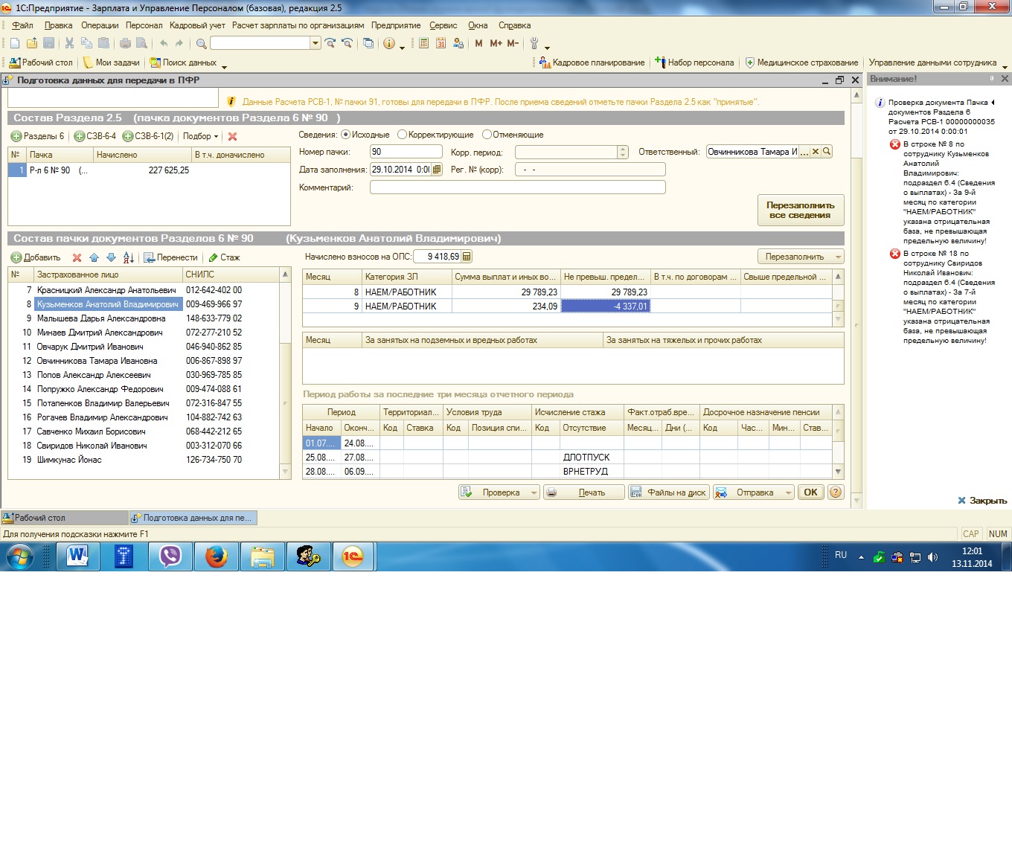Select the Исходные radio button
Viewport: 1012px width, 857px height.
345,135
